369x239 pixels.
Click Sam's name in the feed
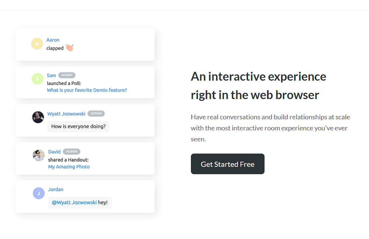click(x=51, y=75)
